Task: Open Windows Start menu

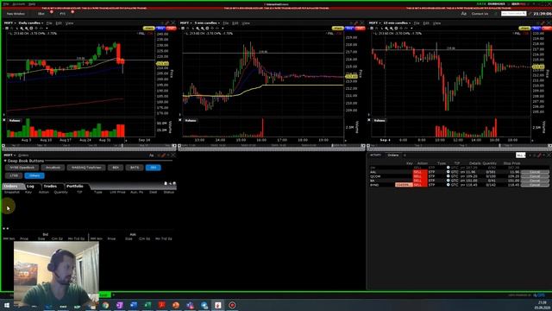Action: 7,305
